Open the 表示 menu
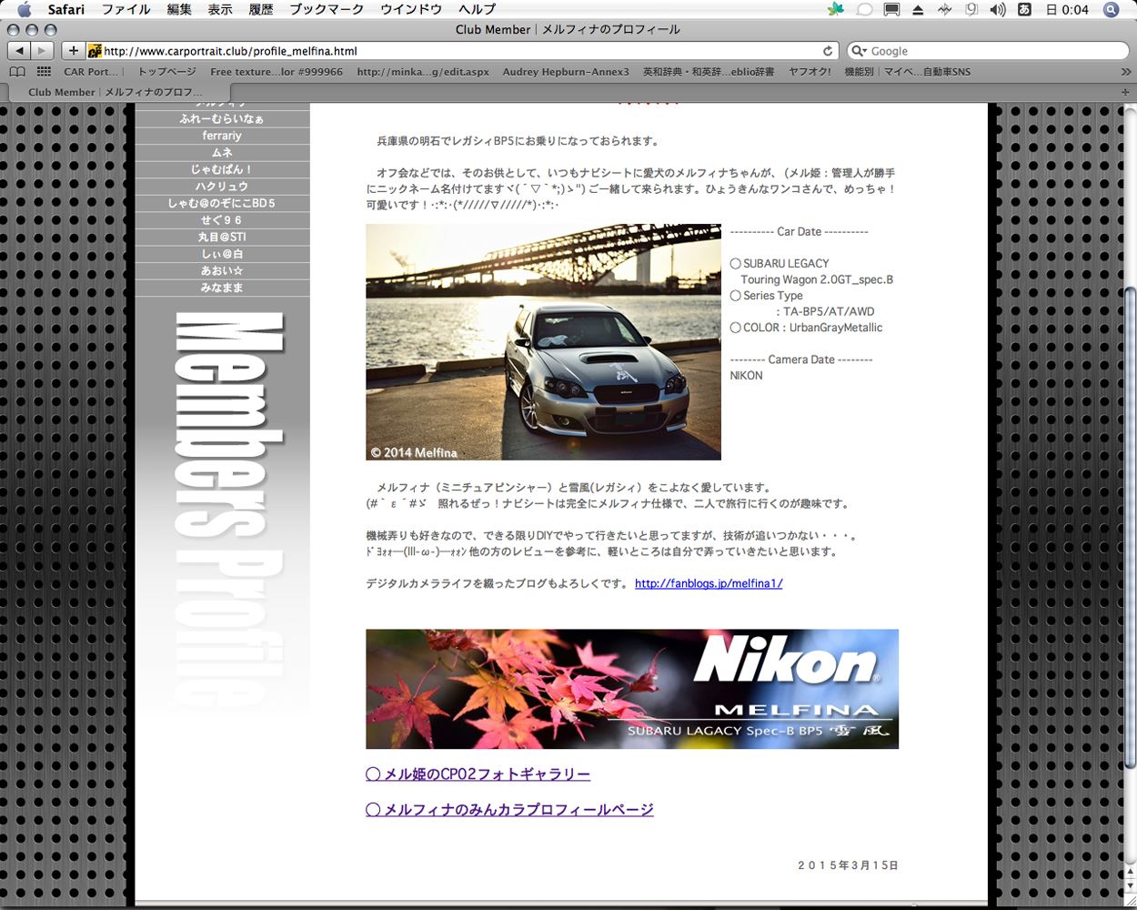The image size is (1137, 910). click(220, 9)
